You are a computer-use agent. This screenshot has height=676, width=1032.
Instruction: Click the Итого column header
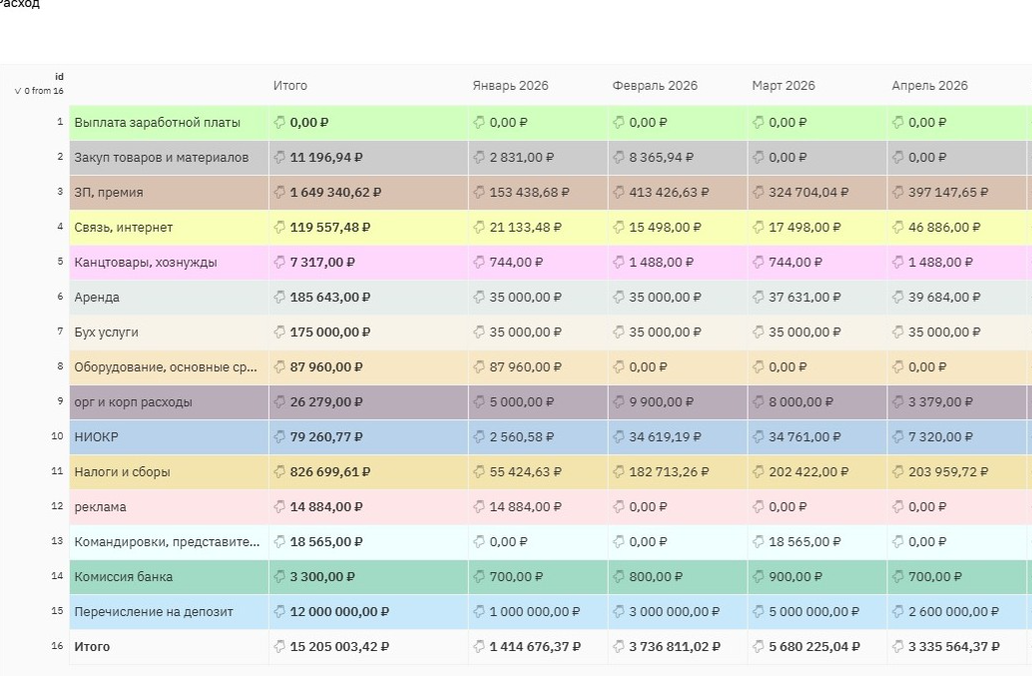290,86
